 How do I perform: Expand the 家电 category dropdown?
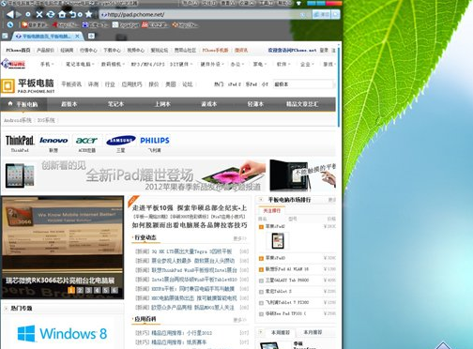pyautogui.click(x=260, y=64)
